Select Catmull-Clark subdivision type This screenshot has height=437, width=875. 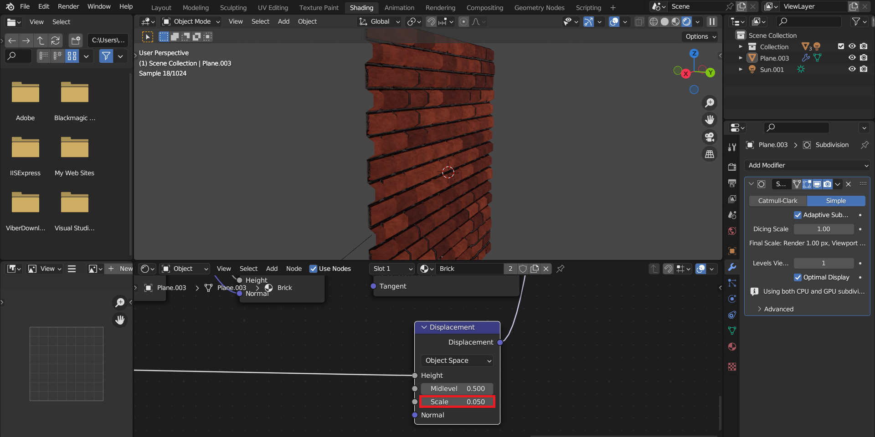[777, 201]
